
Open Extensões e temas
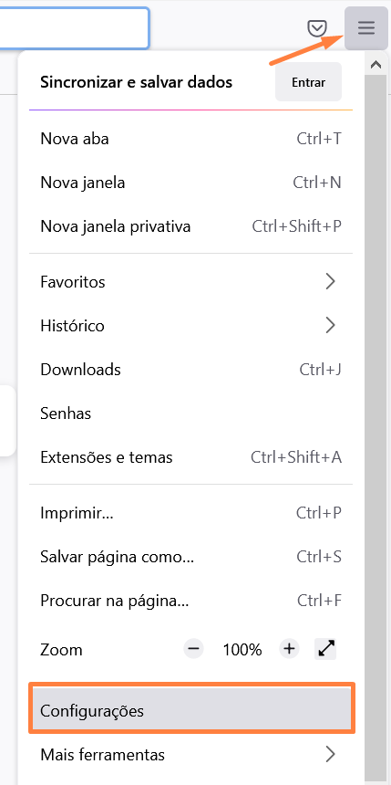point(191,457)
